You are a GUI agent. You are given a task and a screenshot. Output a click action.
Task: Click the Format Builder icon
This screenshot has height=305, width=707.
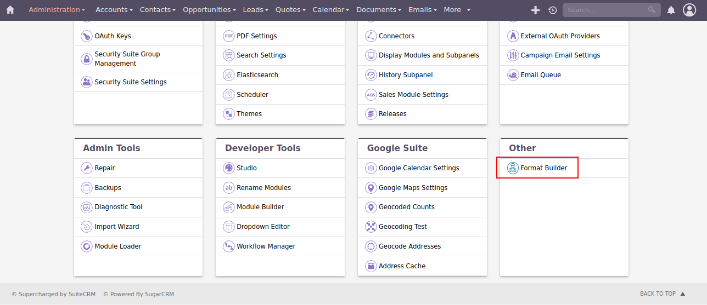[x=513, y=168]
